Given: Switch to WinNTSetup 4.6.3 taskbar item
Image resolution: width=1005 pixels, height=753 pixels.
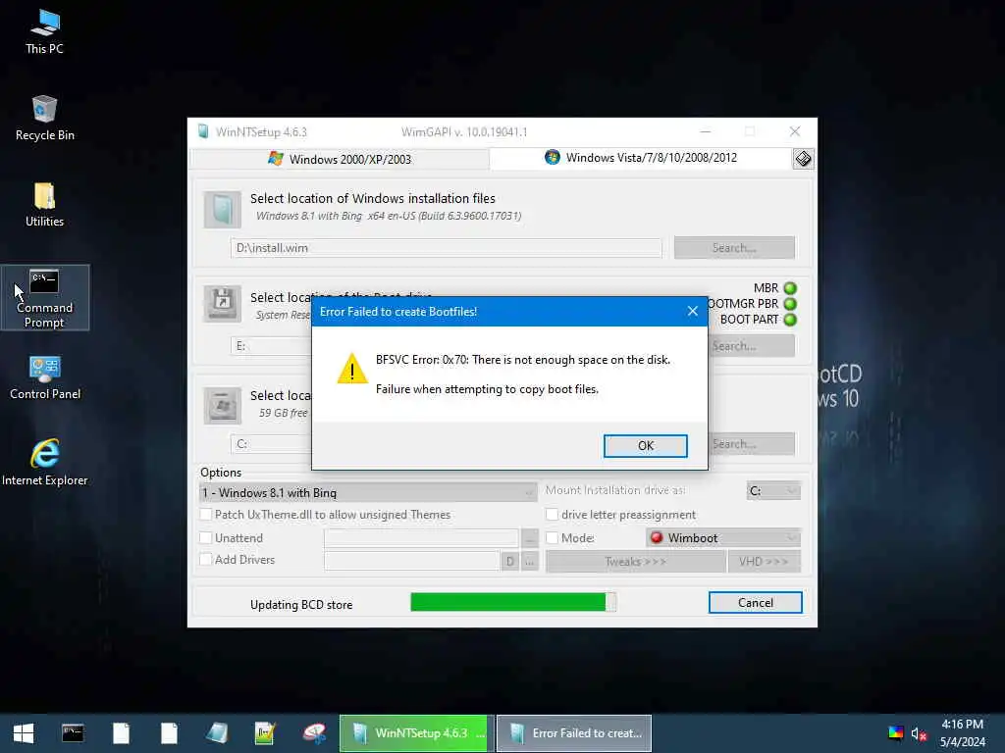Looking at the screenshot, I should (416, 733).
